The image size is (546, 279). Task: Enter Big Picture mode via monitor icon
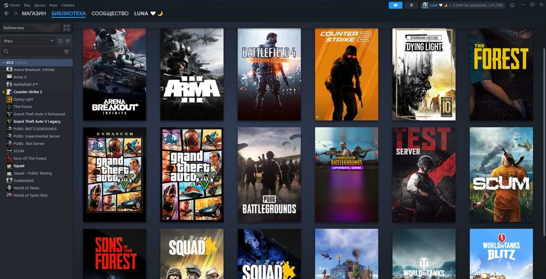coord(512,5)
